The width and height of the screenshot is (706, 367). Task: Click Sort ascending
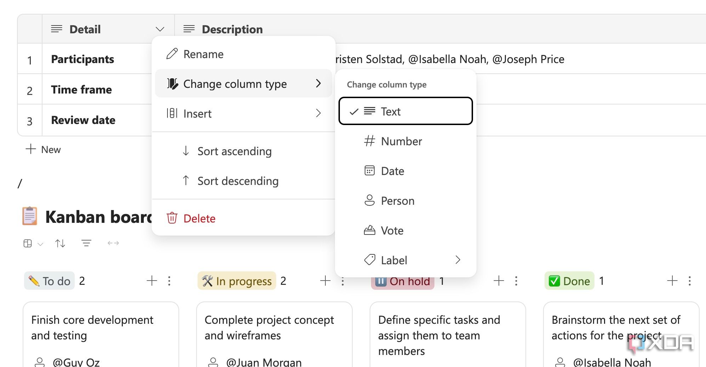tap(234, 151)
